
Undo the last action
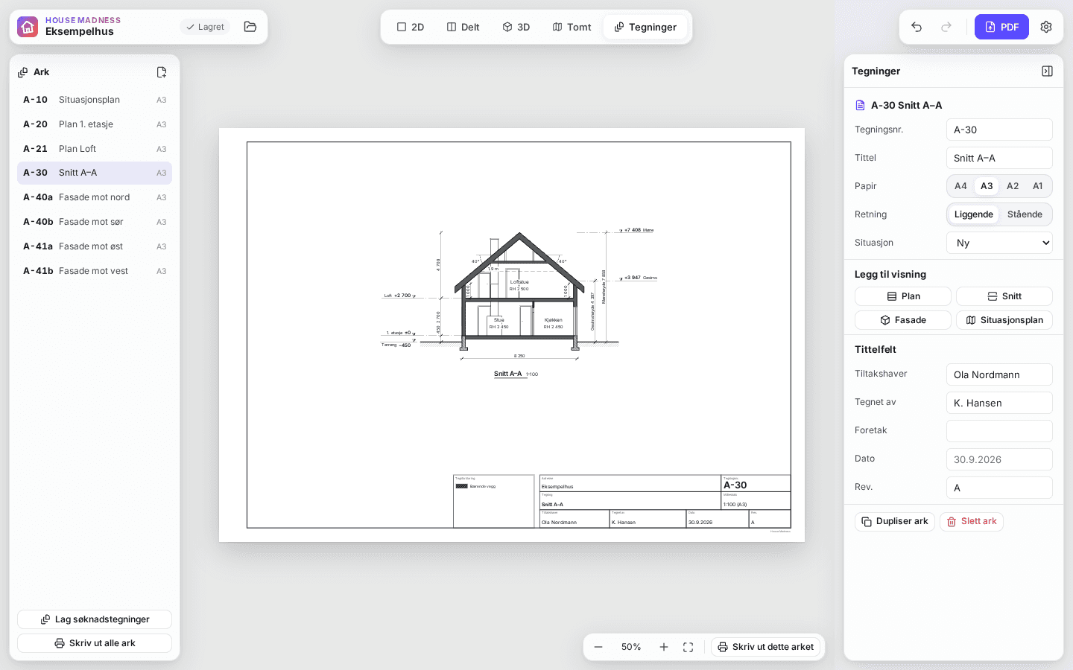pos(917,27)
